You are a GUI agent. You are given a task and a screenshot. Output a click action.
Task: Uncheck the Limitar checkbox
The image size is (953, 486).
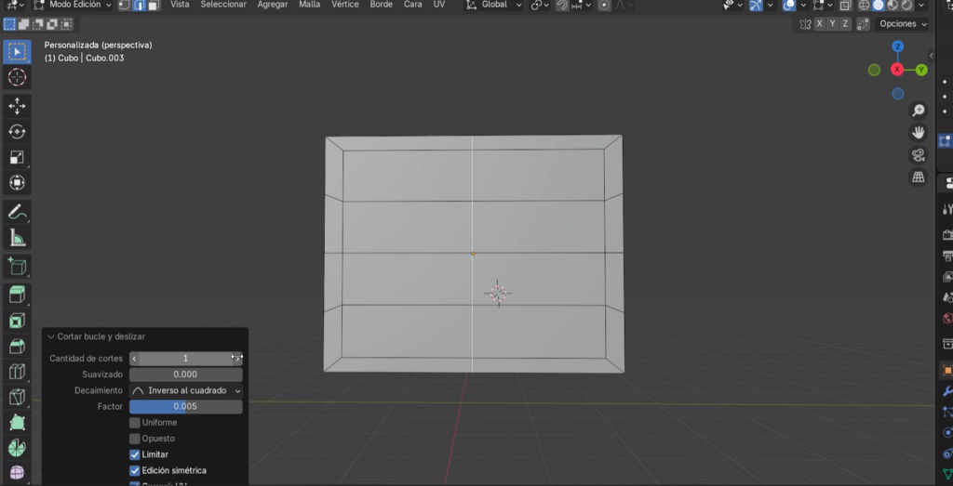[x=135, y=454]
